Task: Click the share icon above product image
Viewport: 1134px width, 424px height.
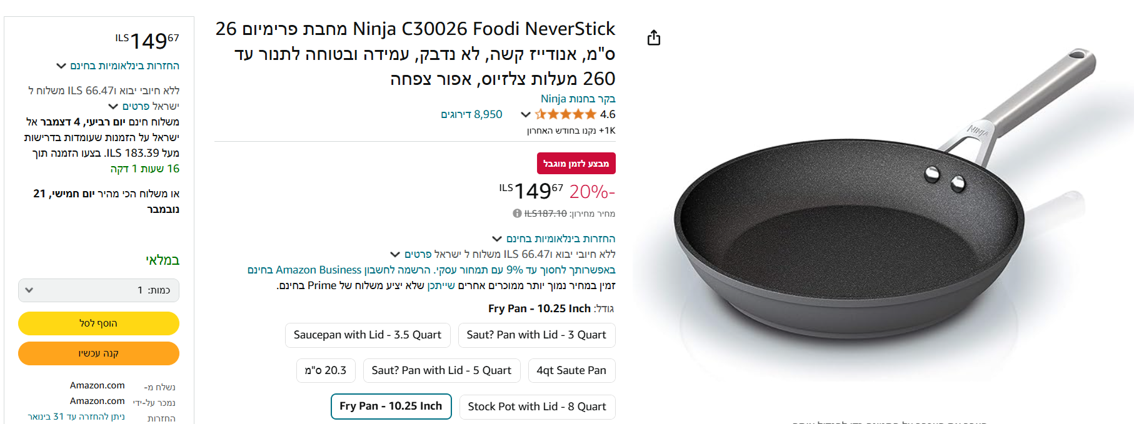Action: [x=654, y=38]
